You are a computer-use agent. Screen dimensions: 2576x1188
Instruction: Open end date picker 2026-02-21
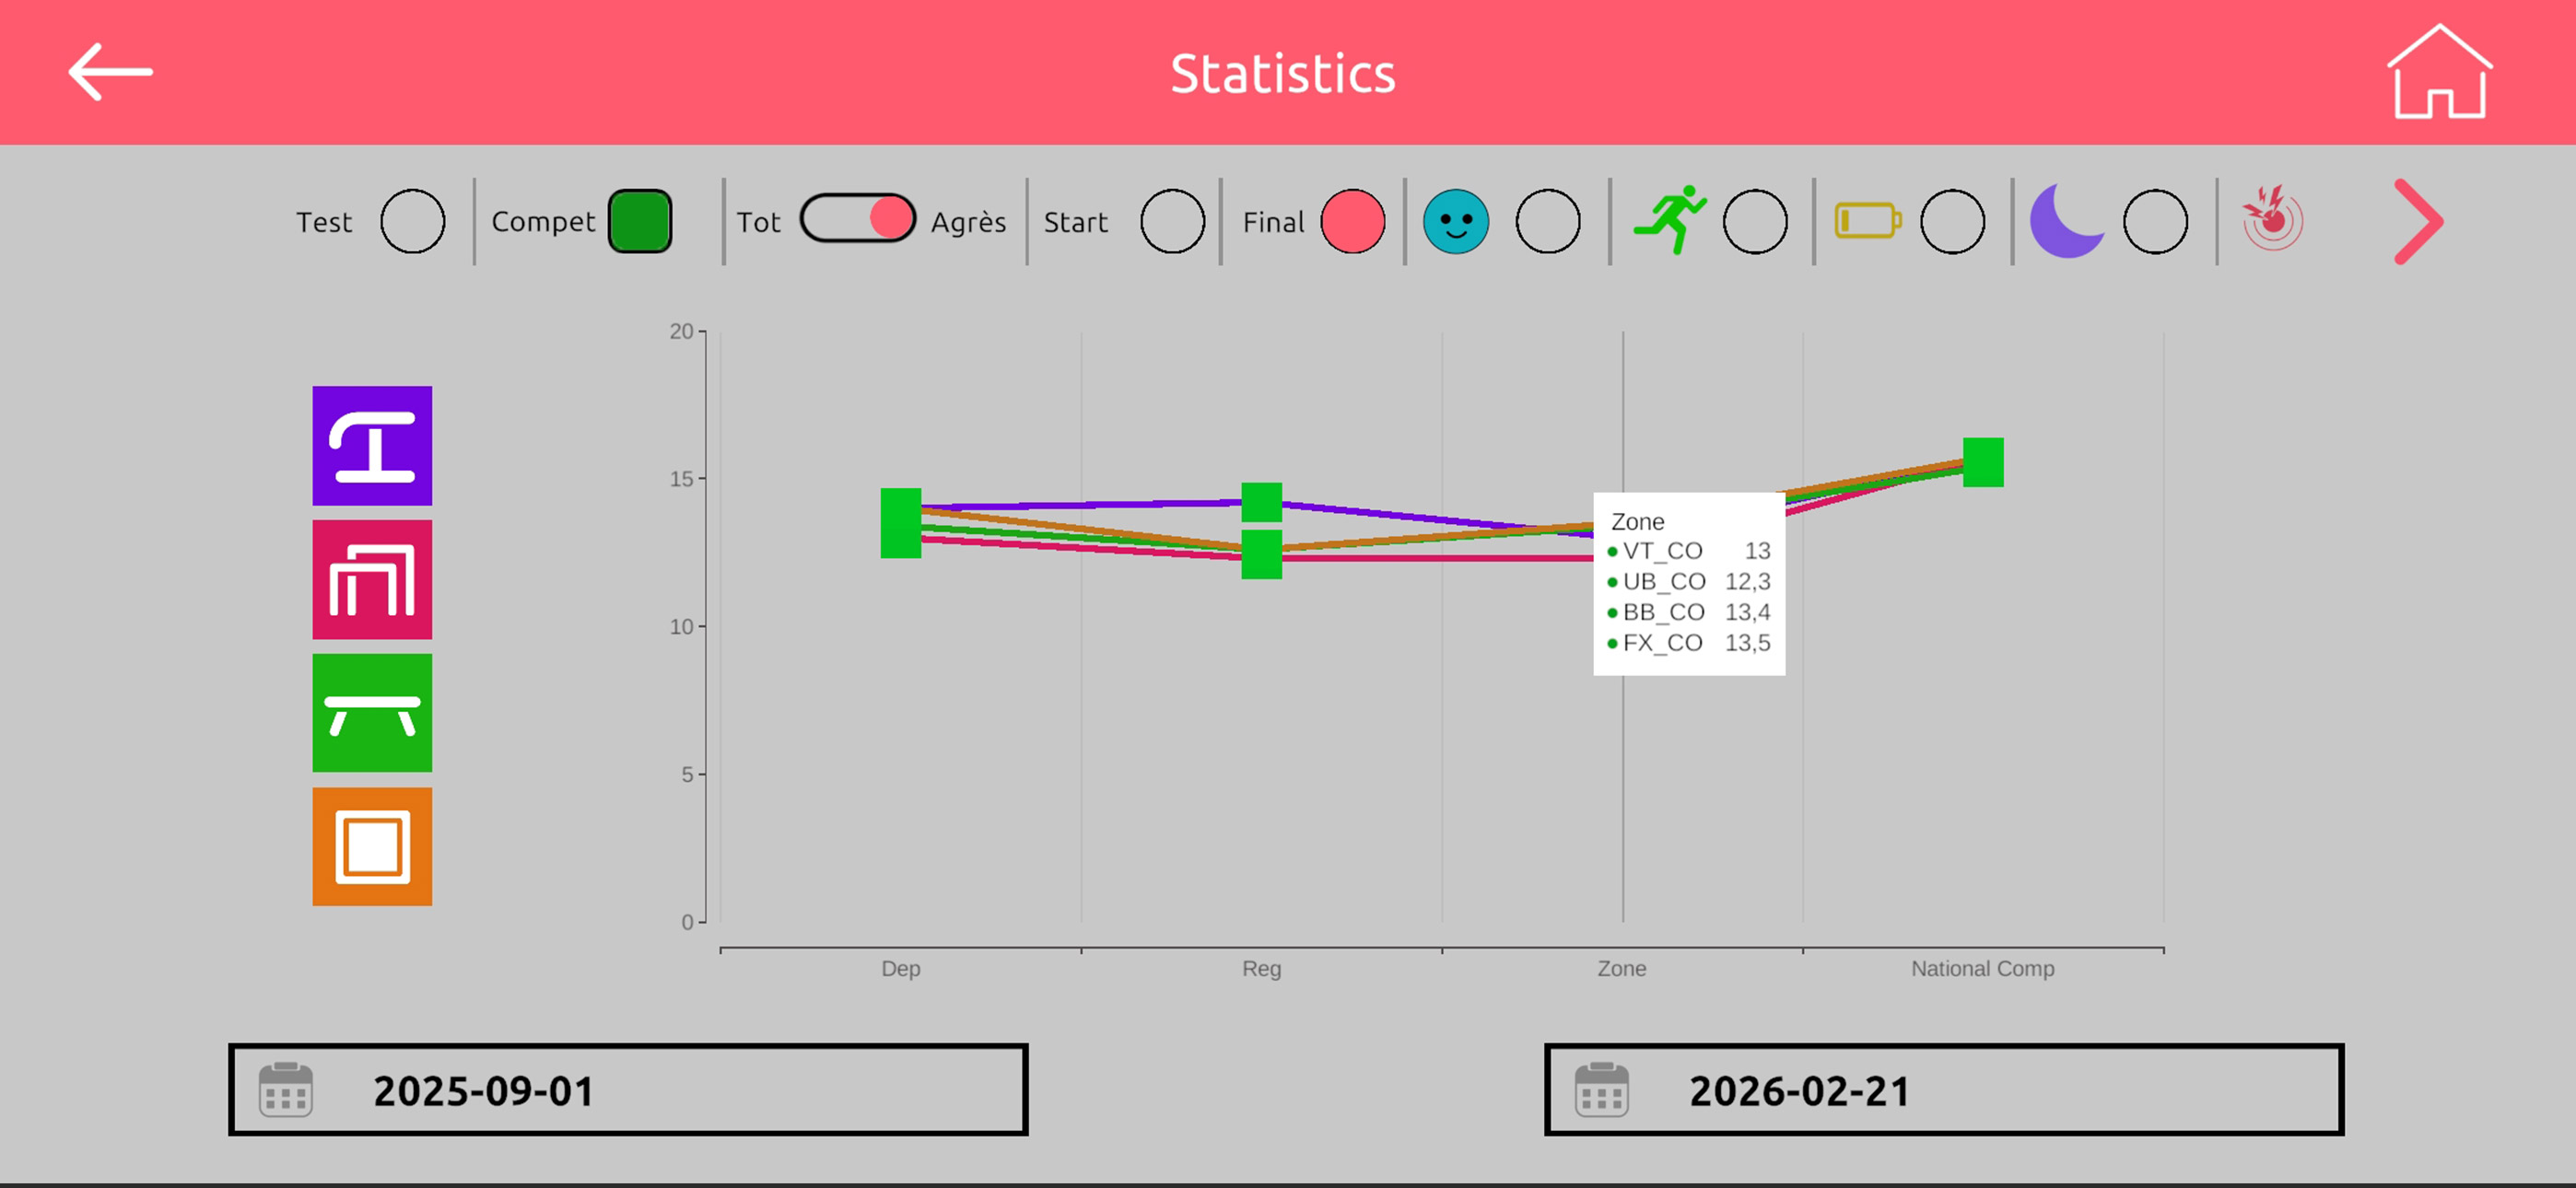pyautogui.click(x=1943, y=1090)
